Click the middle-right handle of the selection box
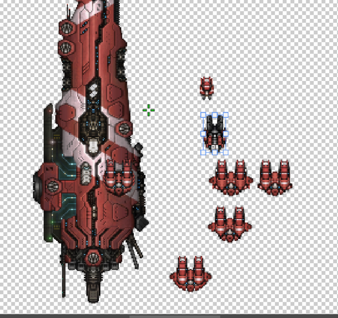Viewport: 338px width, 318px height. click(226, 134)
